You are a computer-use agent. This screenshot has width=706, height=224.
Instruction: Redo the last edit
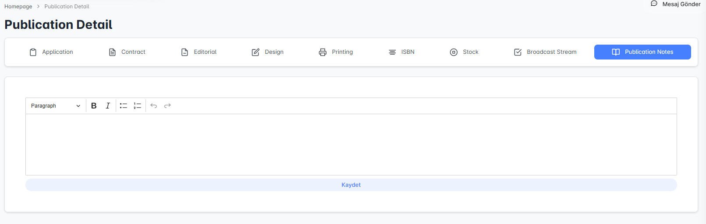pos(167,106)
